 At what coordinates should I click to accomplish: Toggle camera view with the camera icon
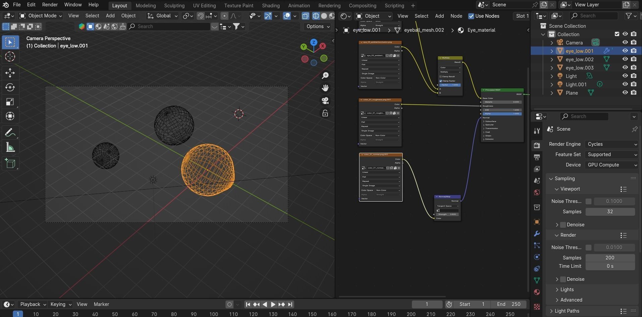(x=325, y=101)
